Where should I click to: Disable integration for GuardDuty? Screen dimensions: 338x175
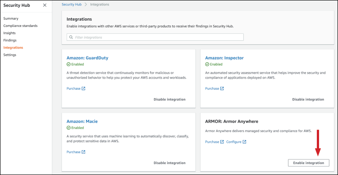[169, 100]
